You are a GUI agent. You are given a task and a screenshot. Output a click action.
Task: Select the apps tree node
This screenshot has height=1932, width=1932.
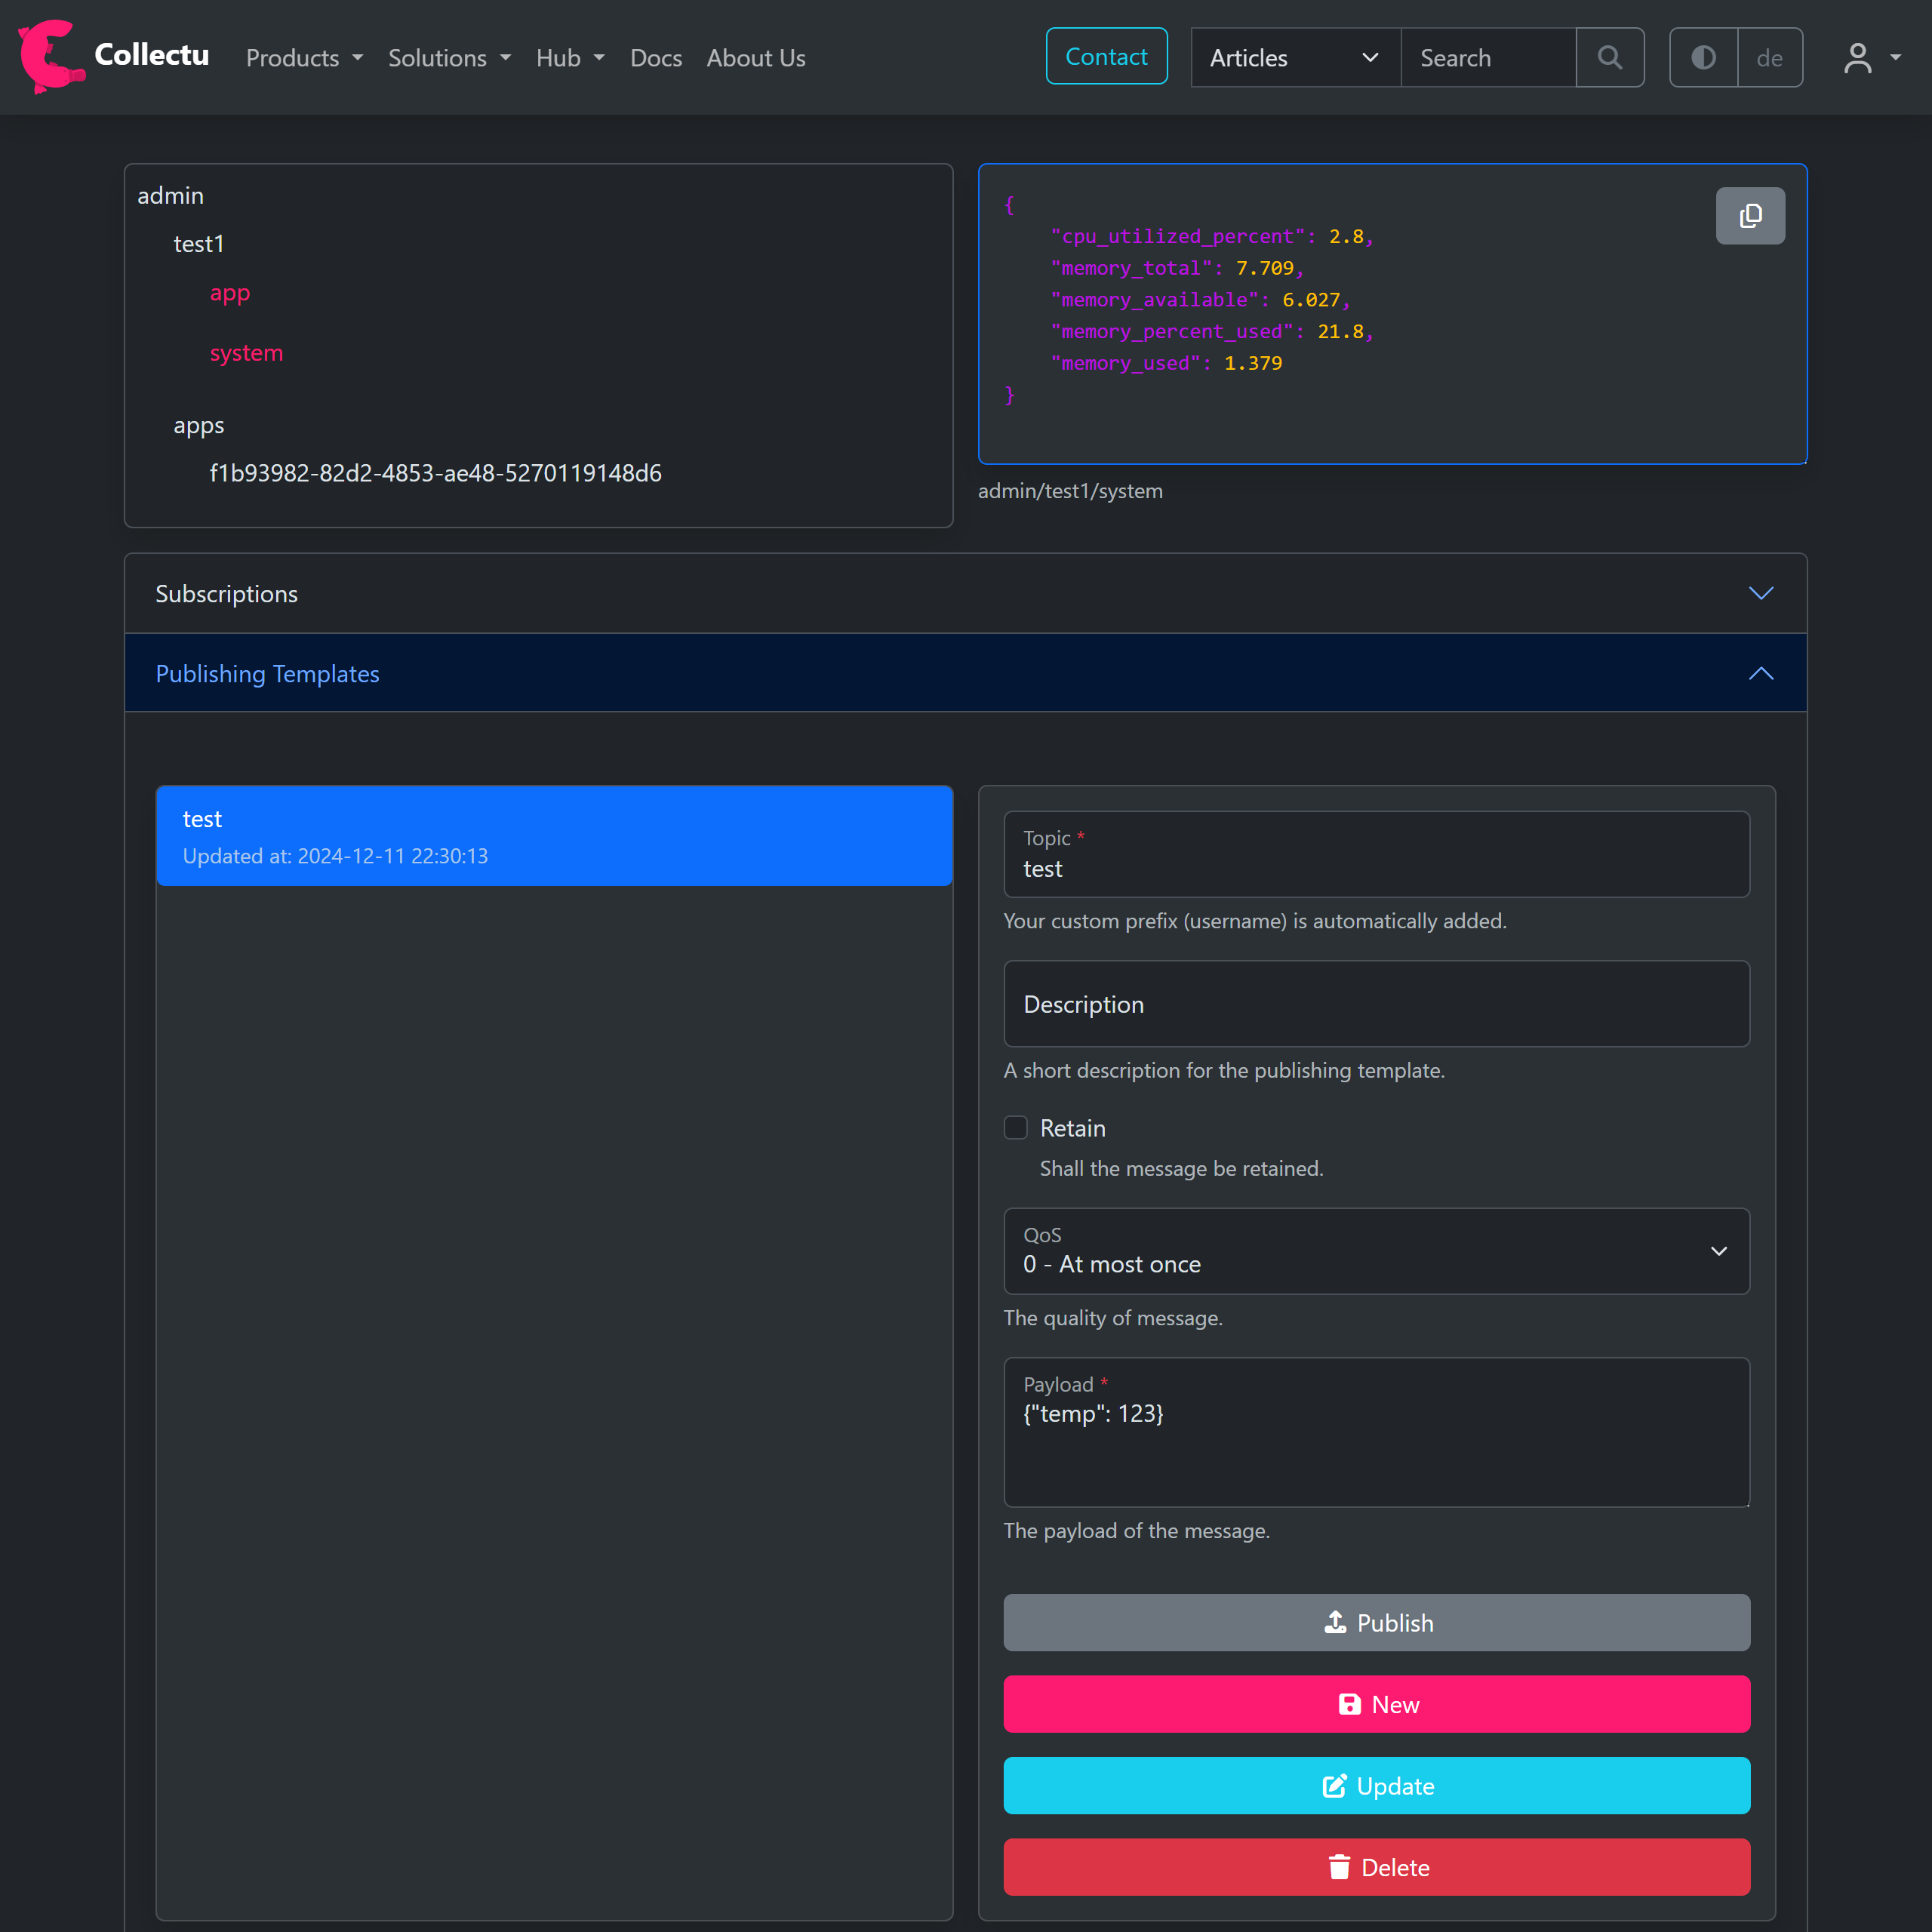coord(199,425)
